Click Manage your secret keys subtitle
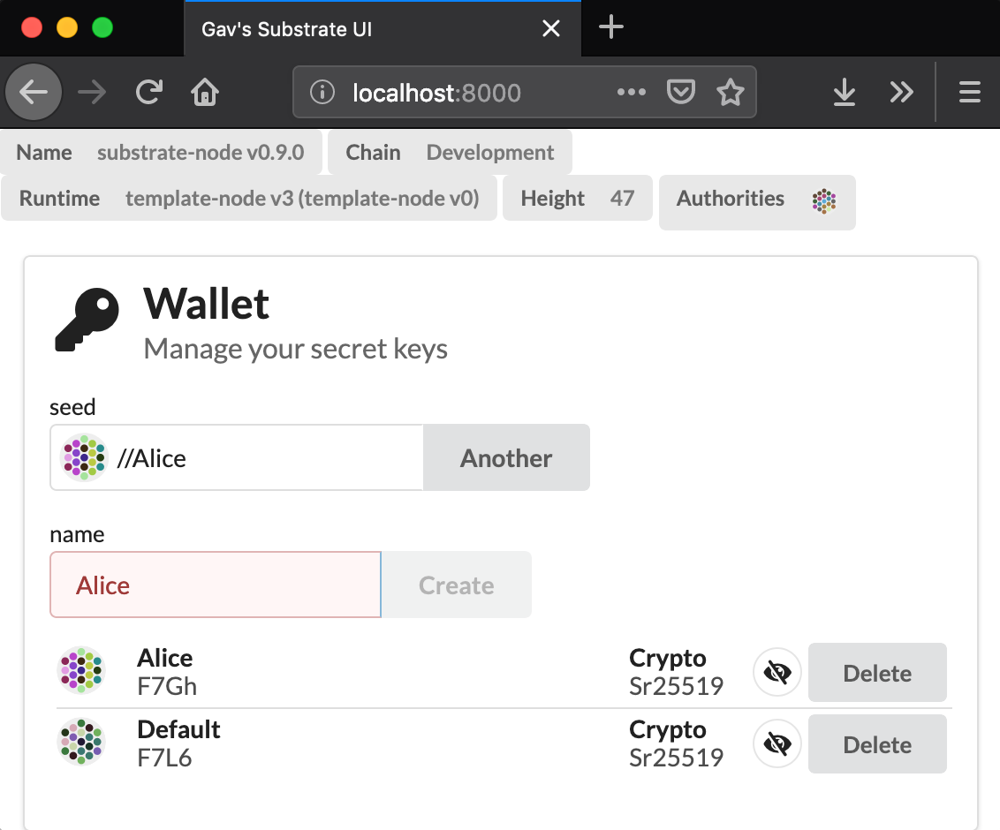Viewport: 1000px width, 830px height. [295, 350]
